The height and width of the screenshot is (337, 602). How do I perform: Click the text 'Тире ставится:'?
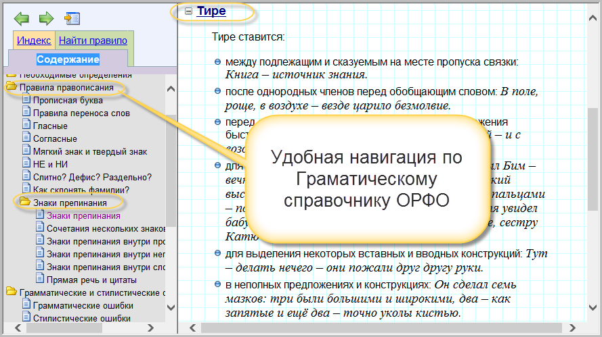pyautogui.click(x=248, y=36)
